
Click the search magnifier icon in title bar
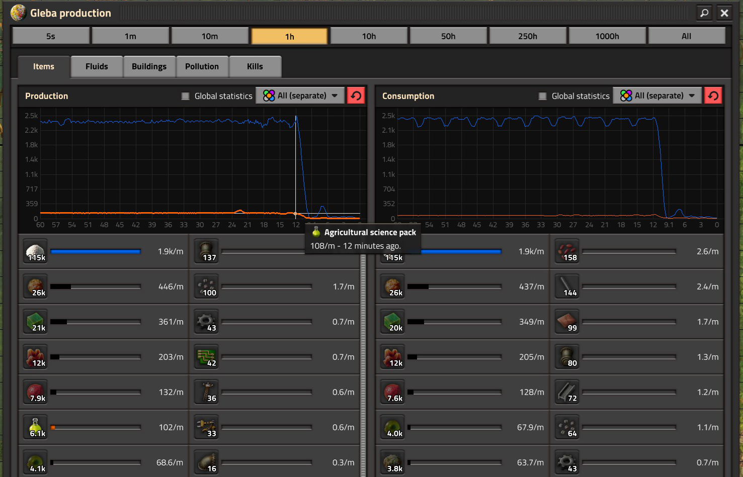704,13
